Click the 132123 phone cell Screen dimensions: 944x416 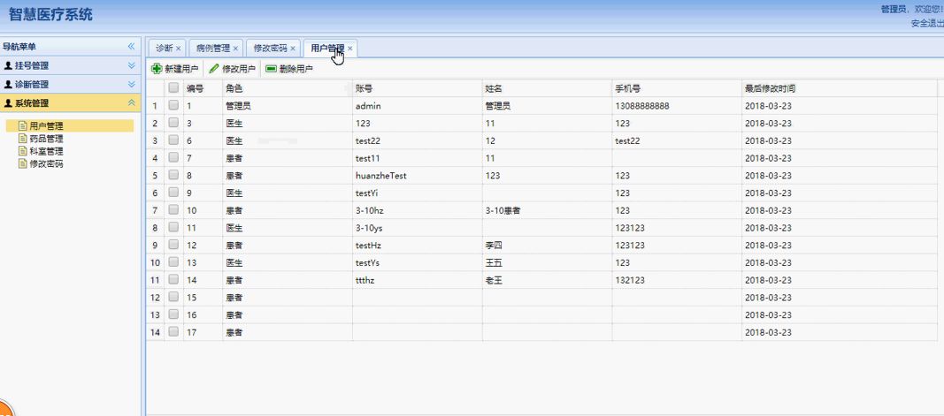[677, 280]
